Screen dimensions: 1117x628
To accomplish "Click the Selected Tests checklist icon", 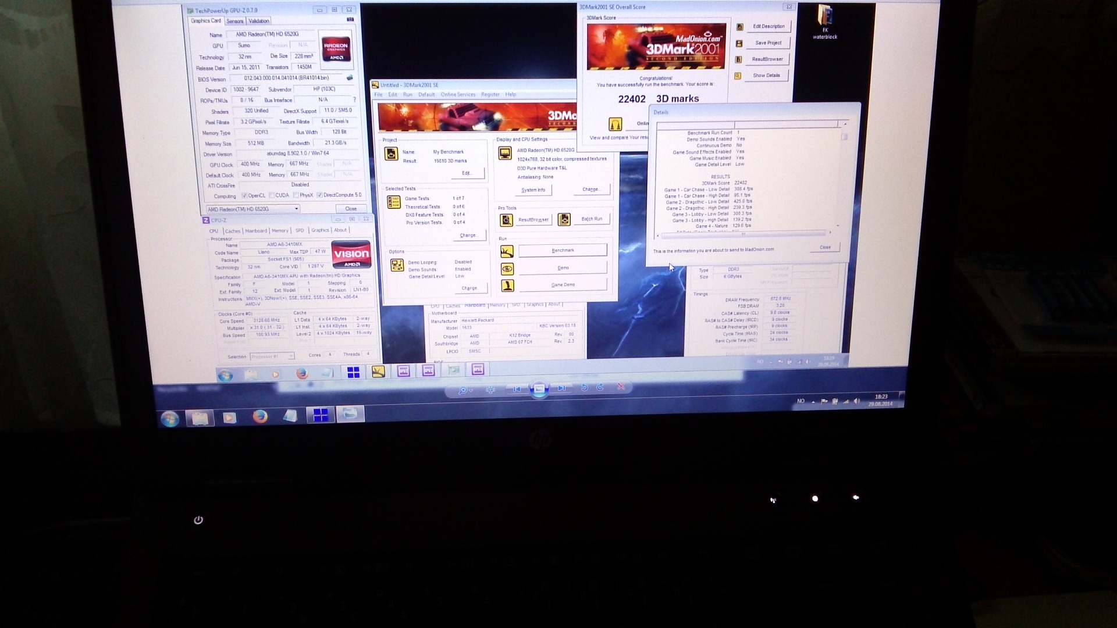I will click(x=394, y=202).
